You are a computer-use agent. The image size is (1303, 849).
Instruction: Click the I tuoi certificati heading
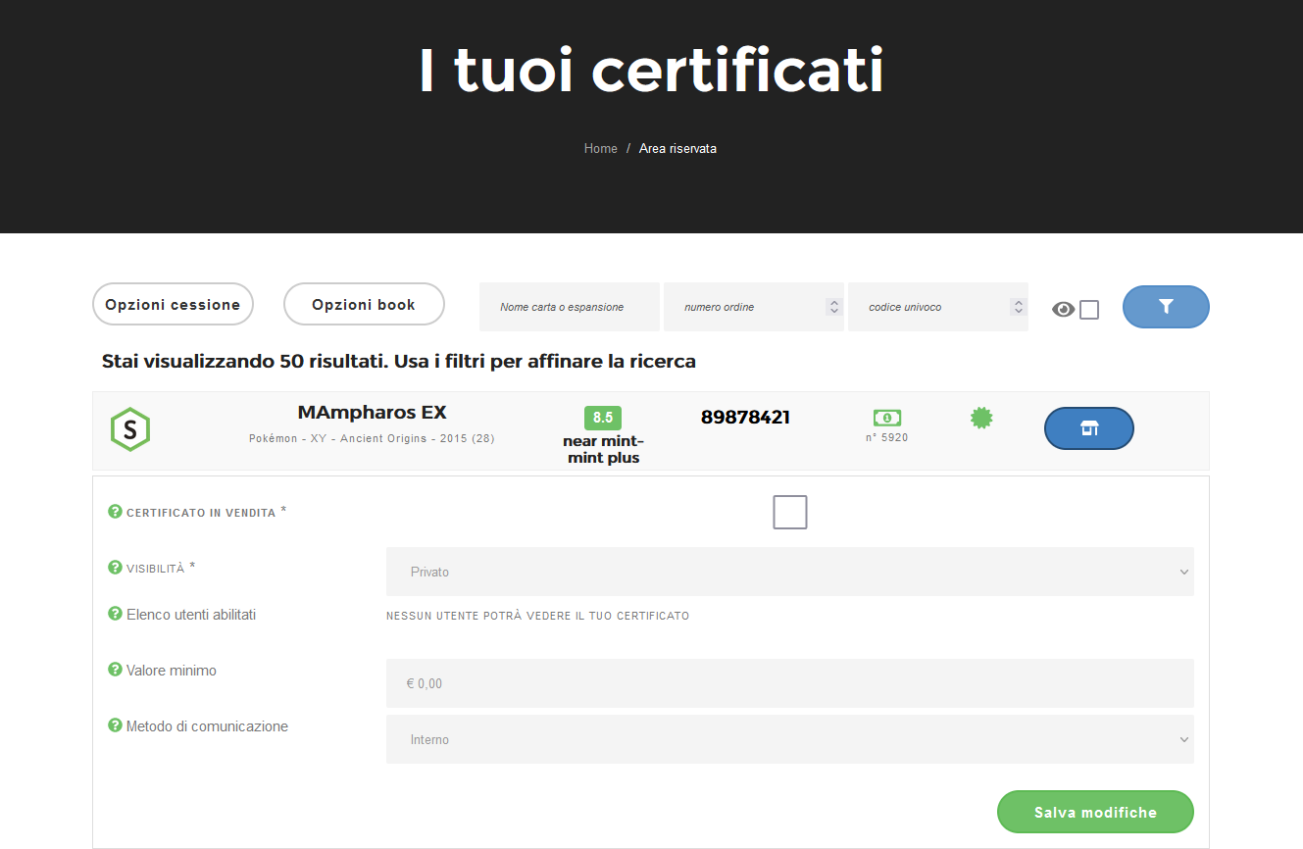coord(651,71)
